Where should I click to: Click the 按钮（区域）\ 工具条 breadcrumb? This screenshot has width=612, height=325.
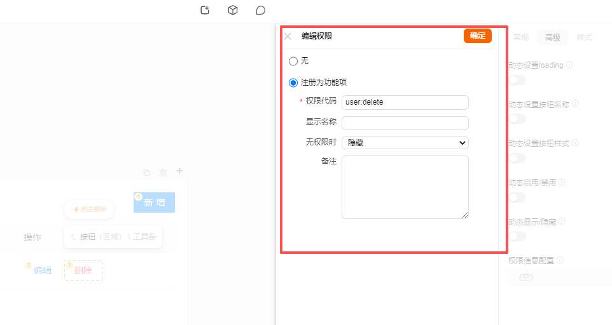[113, 237]
